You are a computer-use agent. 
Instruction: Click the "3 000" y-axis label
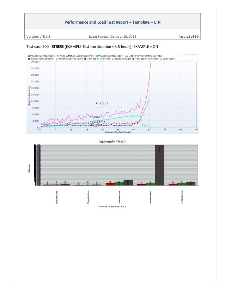pos(36,121)
